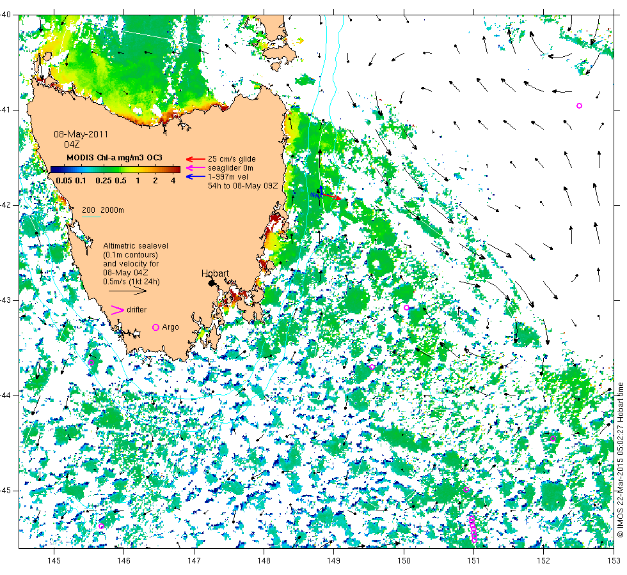Click the '04Z' time label under the date

(72, 144)
